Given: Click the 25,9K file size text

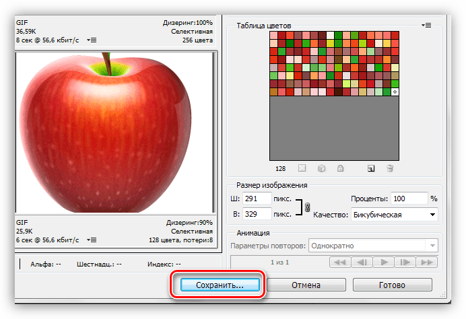Looking at the screenshot, I should click(24, 231).
